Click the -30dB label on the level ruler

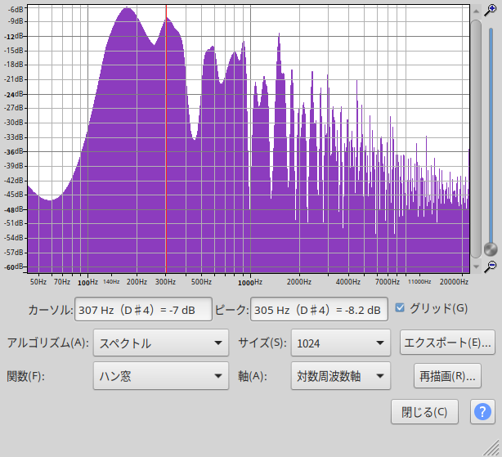coord(16,123)
